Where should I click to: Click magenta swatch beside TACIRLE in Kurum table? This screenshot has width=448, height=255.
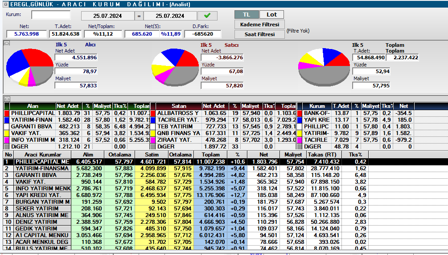click(x=300, y=140)
